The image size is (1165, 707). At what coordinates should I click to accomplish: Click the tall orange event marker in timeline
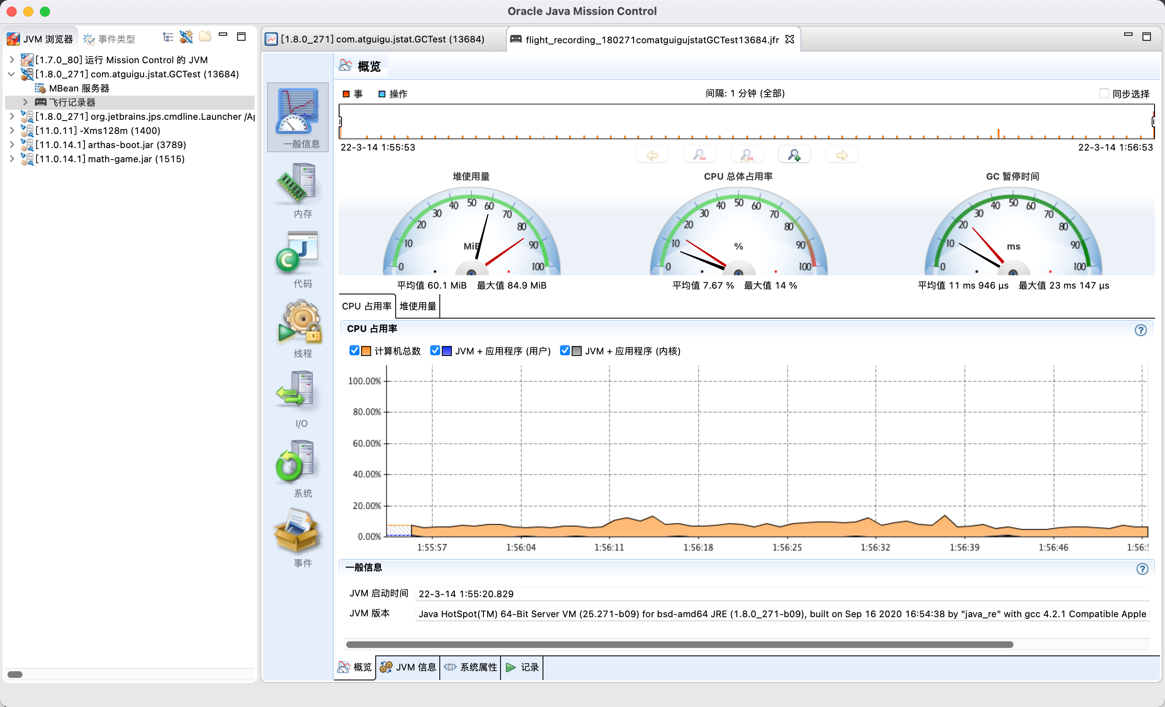tap(999, 133)
